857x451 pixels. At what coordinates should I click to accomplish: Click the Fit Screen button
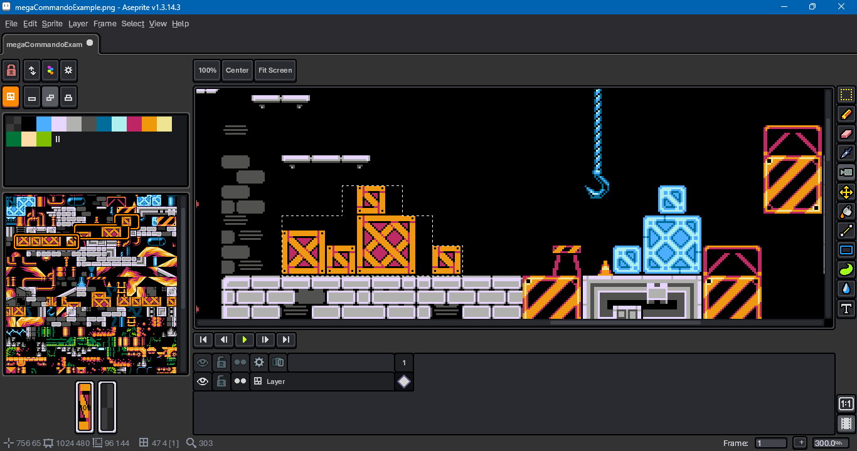[275, 70]
